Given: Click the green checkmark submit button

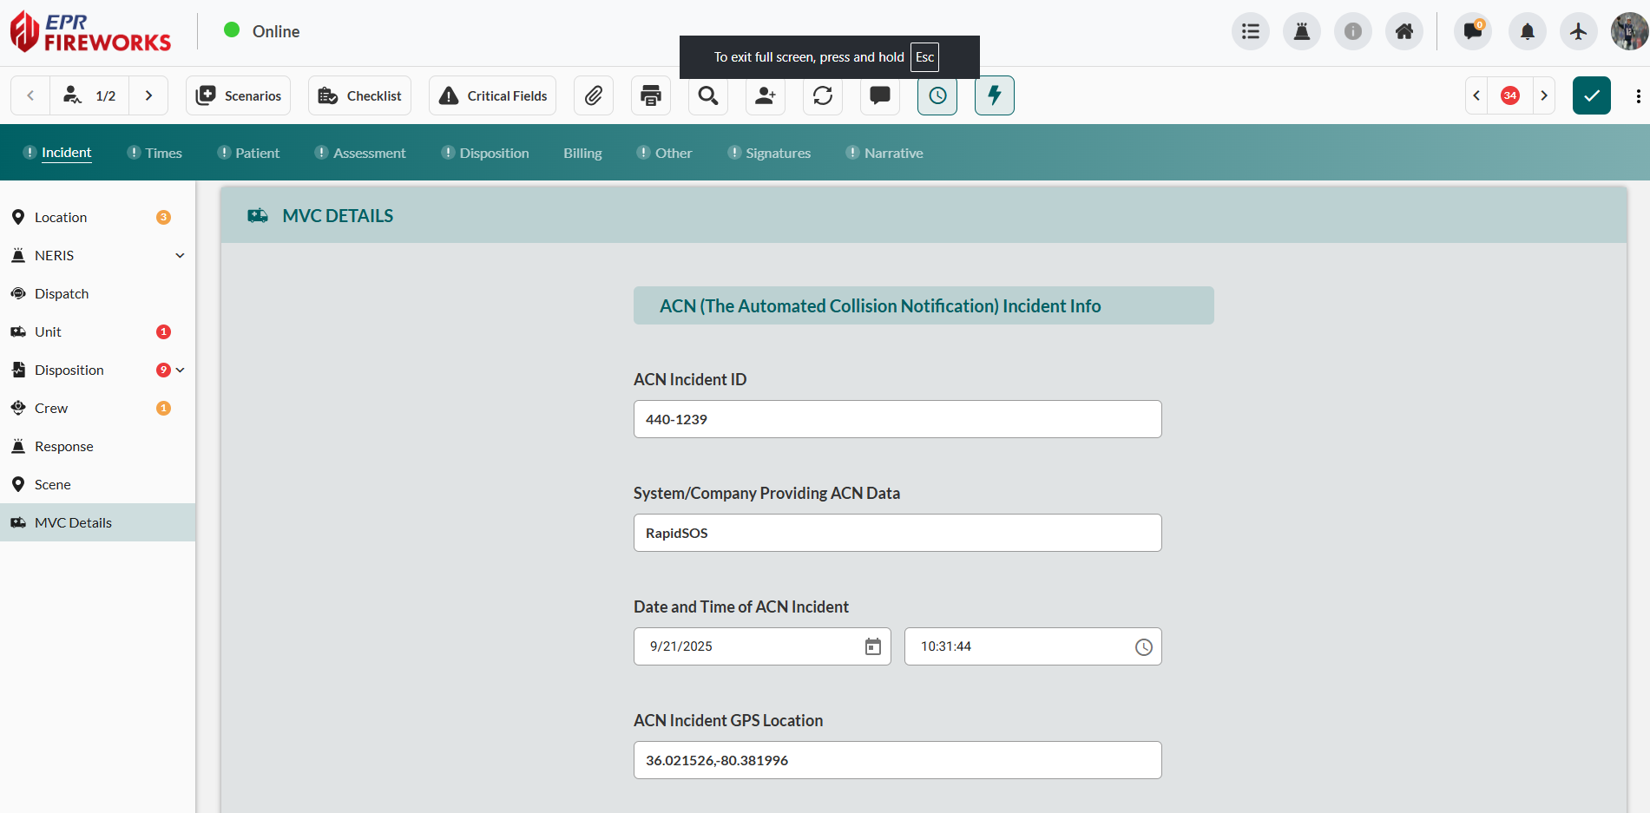Looking at the screenshot, I should (1591, 95).
